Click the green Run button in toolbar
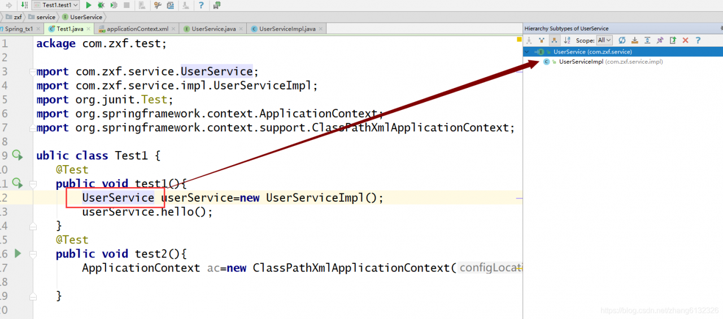 pyautogui.click(x=89, y=5)
